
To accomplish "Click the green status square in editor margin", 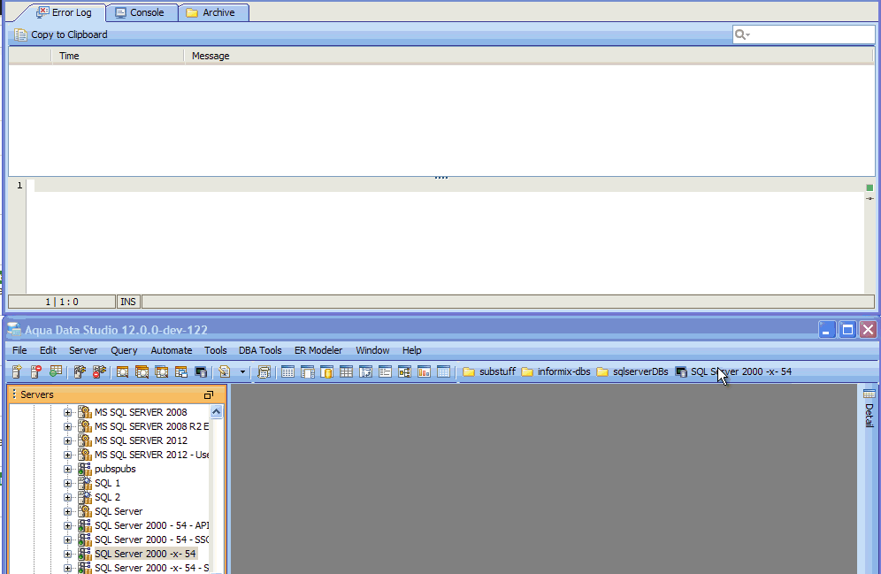I will coord(870,188).
